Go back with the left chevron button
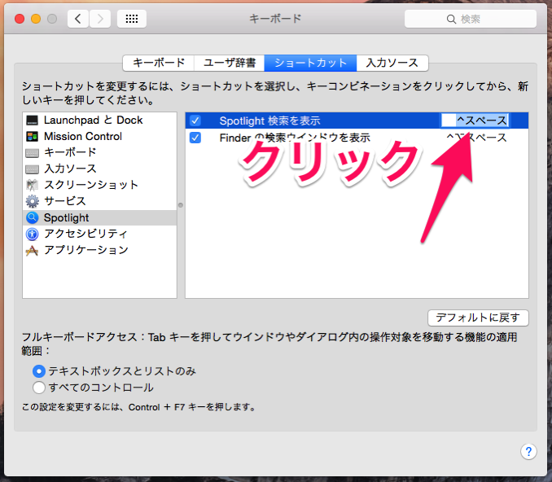Viewport: 552px width, 482px height. coord(78,19)
